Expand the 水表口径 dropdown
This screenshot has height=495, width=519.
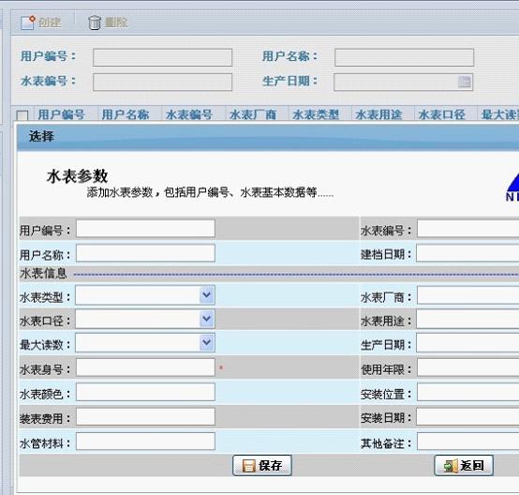[207, 319]
